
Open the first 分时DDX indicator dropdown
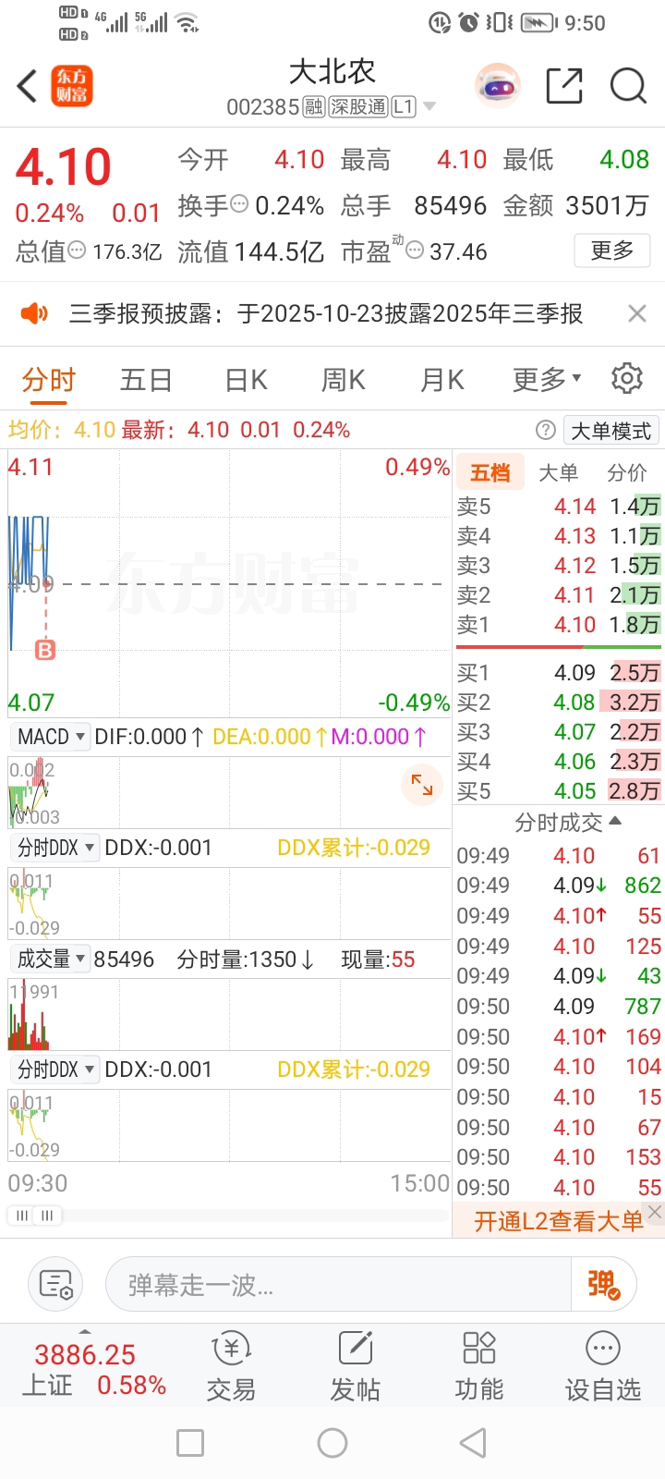point(55,848)
